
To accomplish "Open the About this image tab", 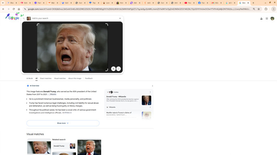I will (75, 78).
